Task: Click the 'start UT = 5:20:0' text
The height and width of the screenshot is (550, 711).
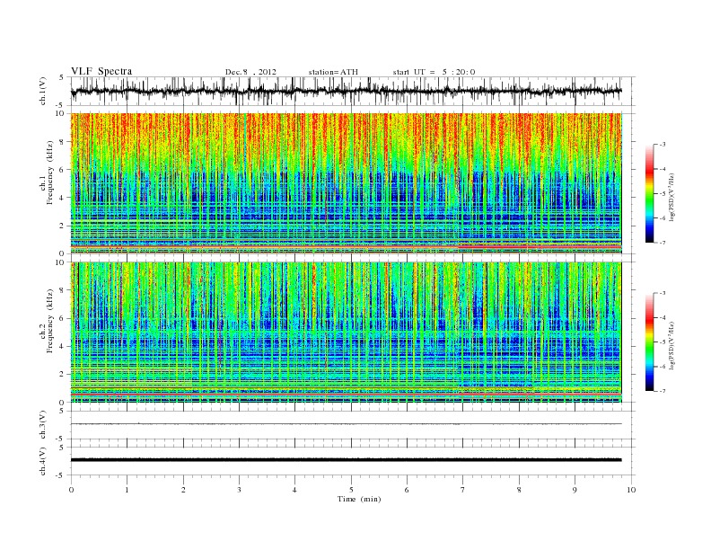Action: [434, 72]
